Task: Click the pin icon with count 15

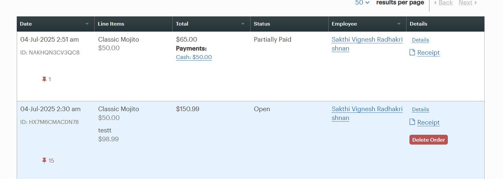Action: click(44, 161)
